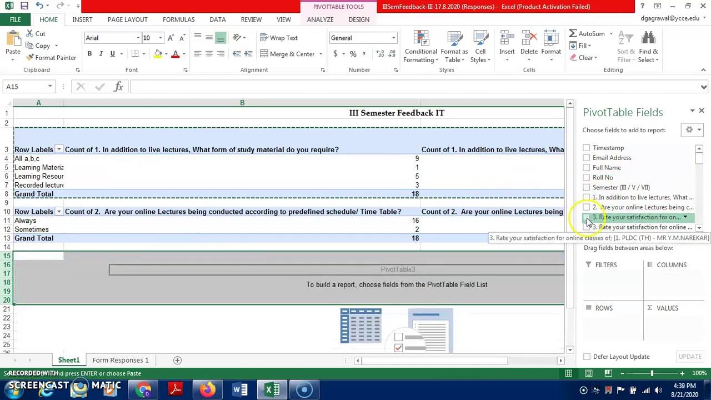Image resolution: width=711 pixels, height=400 pixels.
Task: Toggle Underline formatting
Action: tap(112, 54)
